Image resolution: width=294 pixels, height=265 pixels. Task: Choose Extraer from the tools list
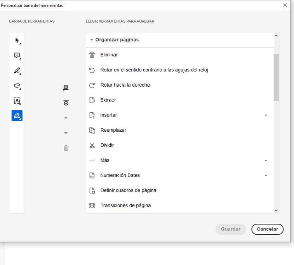pos(108,100)
